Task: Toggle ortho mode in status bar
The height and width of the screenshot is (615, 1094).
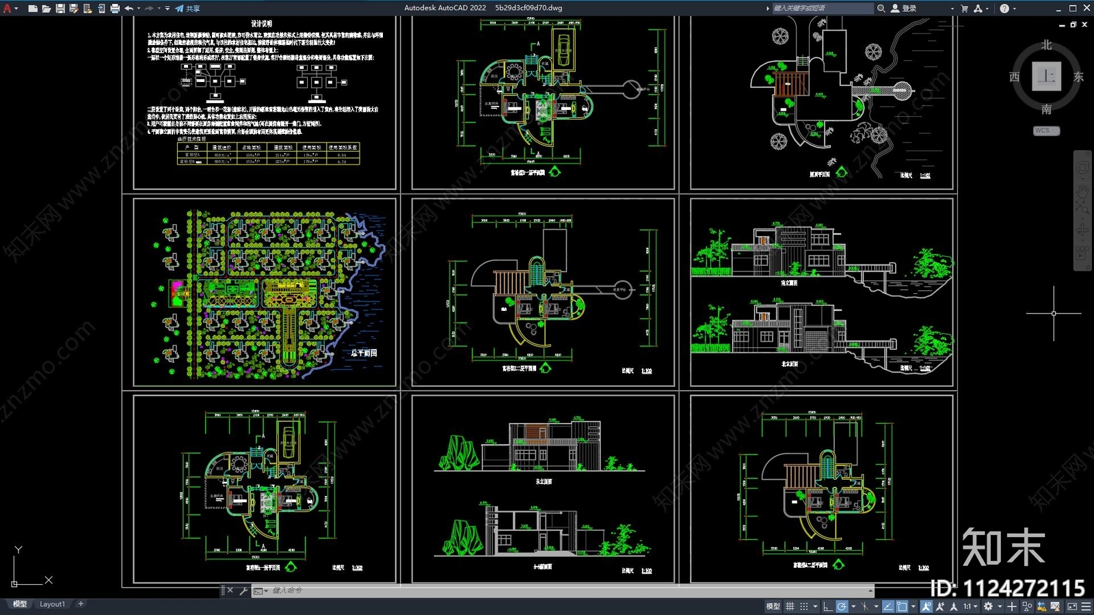Action: (827, 606)
